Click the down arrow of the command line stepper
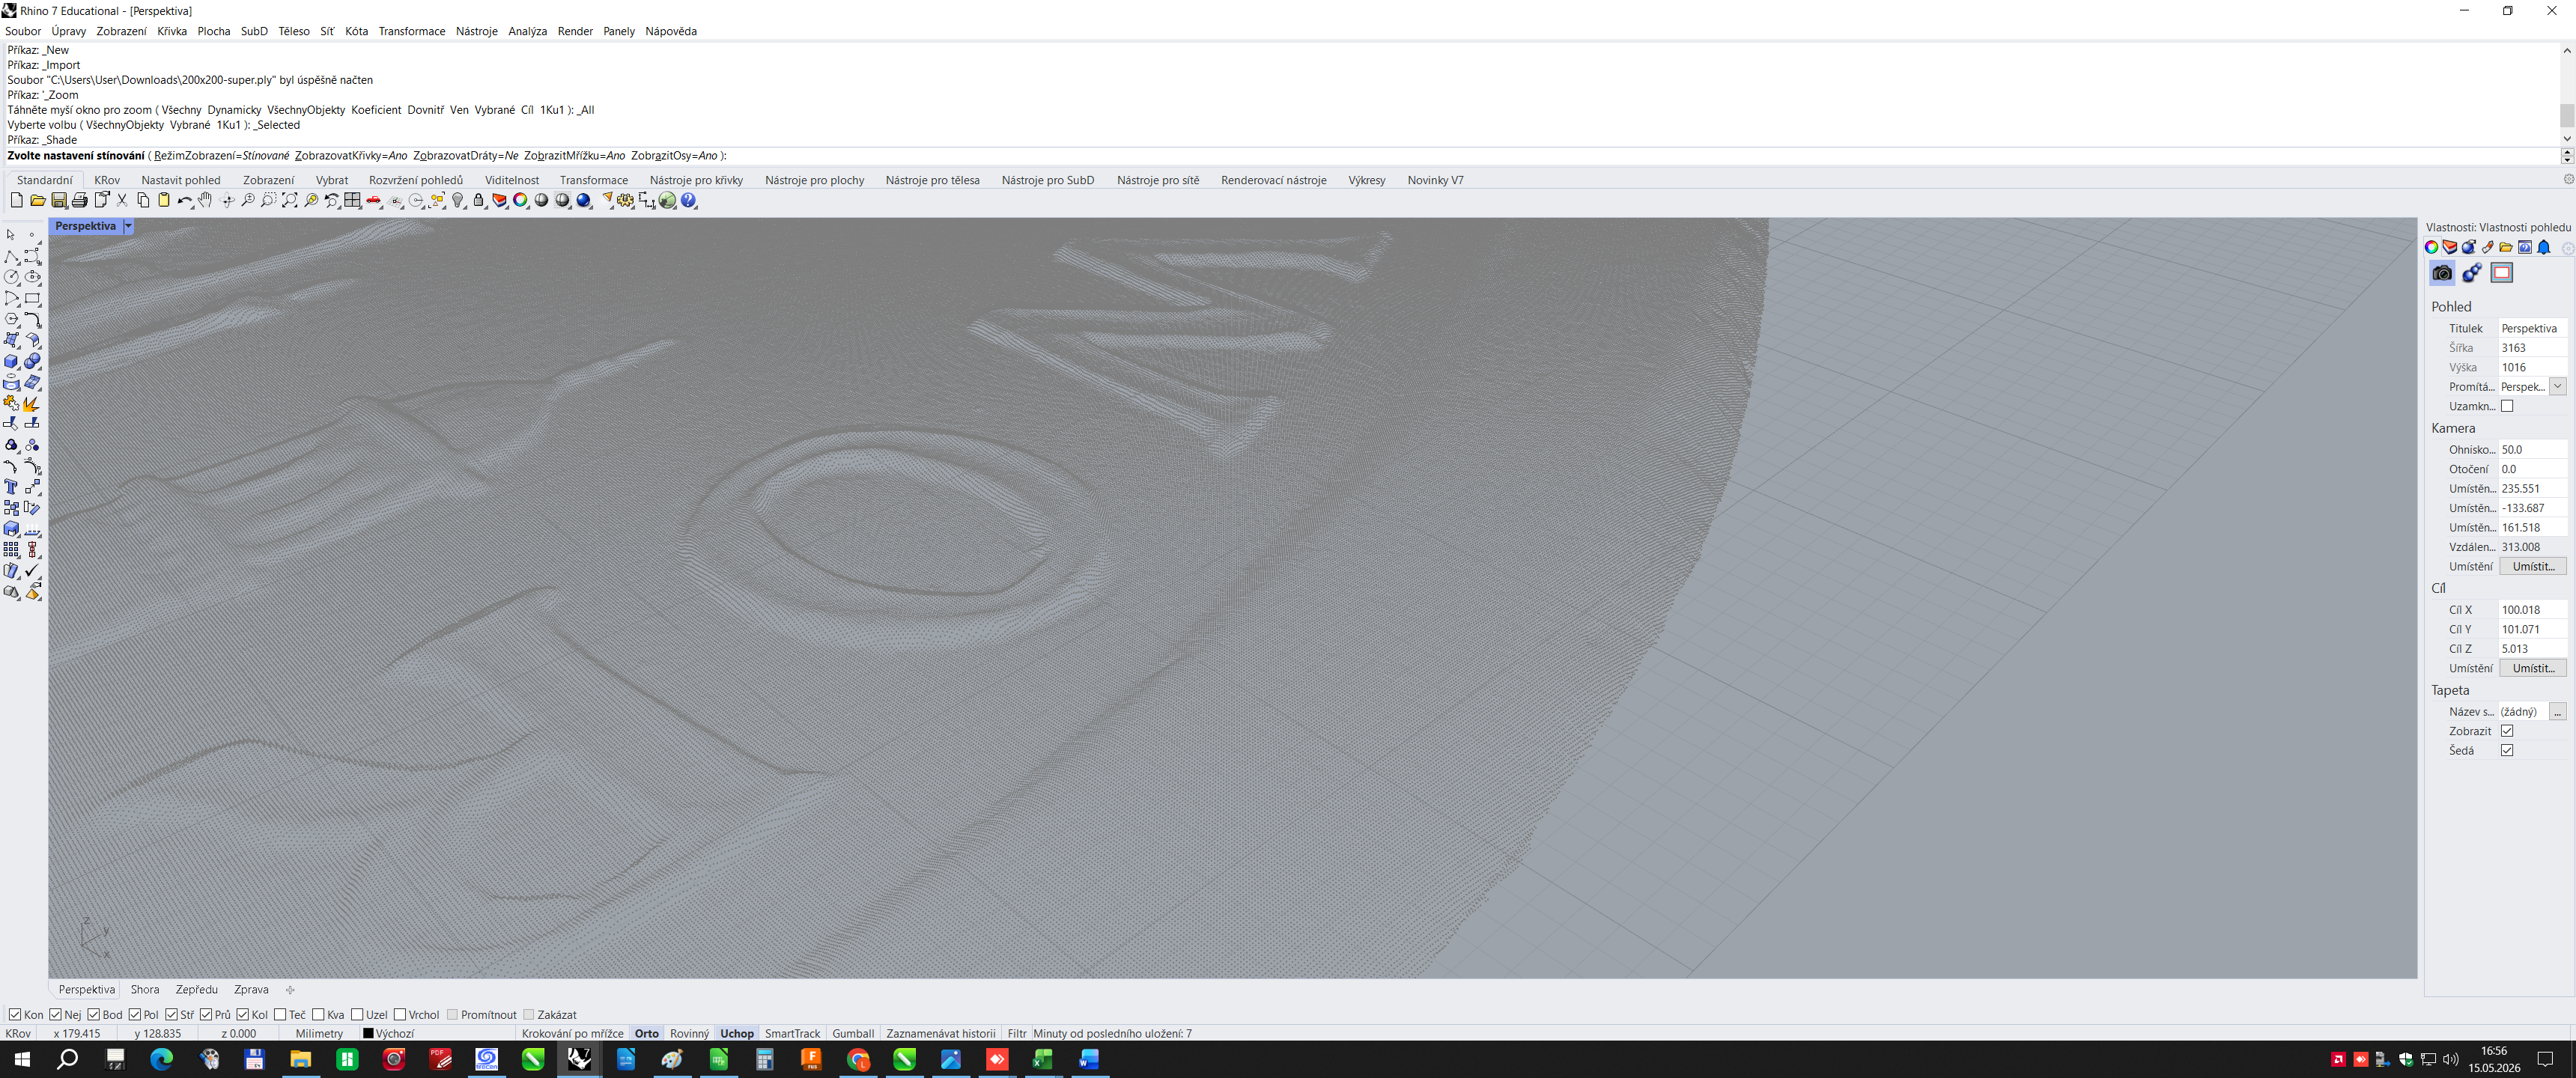2576x1078 pixels. click(x=2567, y=160)
